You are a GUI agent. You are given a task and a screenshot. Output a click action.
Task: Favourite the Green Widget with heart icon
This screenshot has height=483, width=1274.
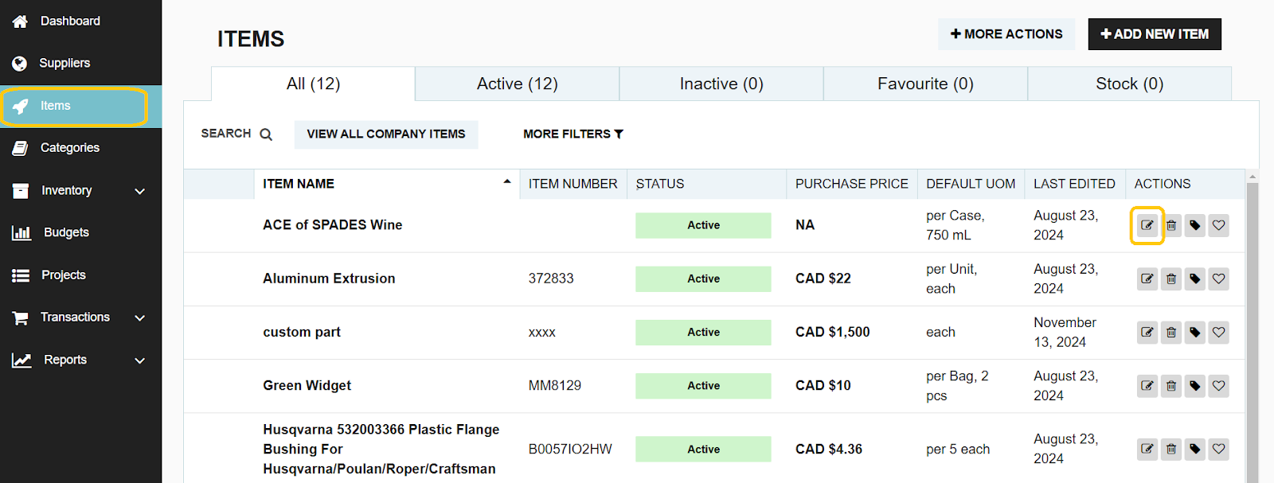tap(1218, 386)
